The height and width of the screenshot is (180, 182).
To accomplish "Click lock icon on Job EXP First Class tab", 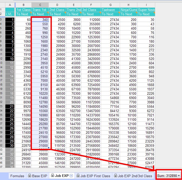I will [x=78, y=175].
